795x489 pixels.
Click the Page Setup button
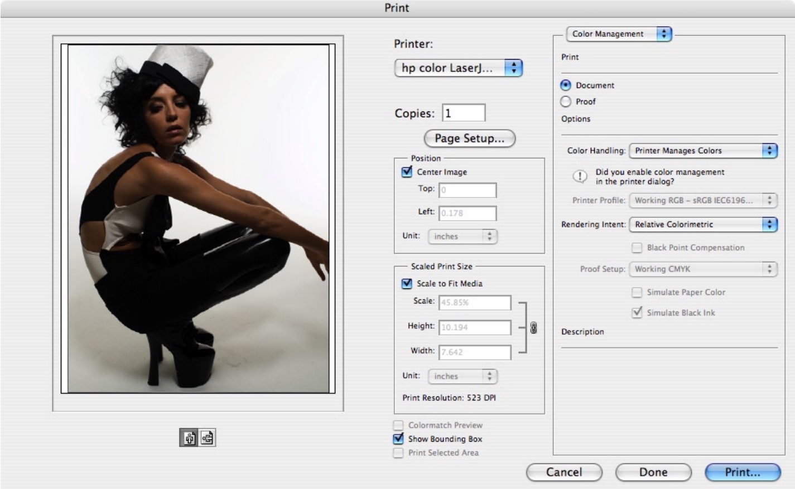pos(469,138)
